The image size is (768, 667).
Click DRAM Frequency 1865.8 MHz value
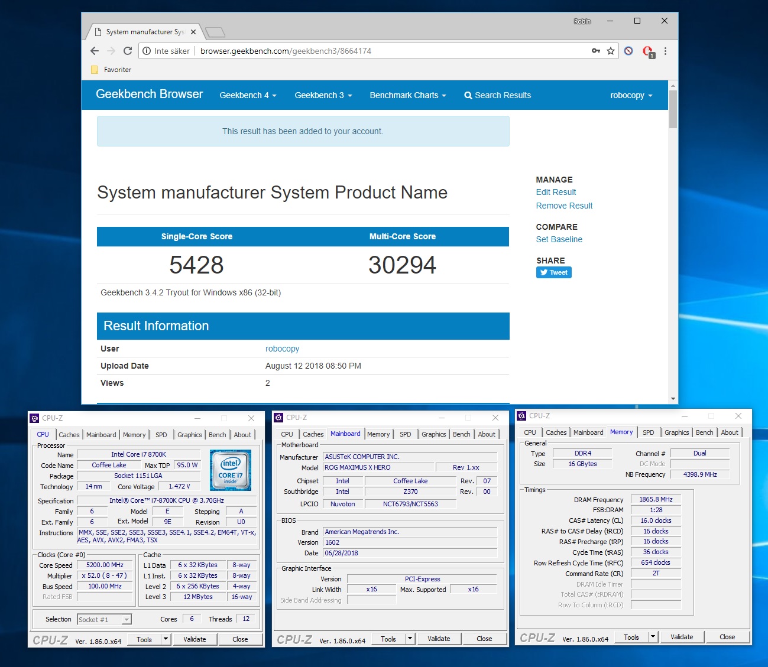(x=656, y=499)
